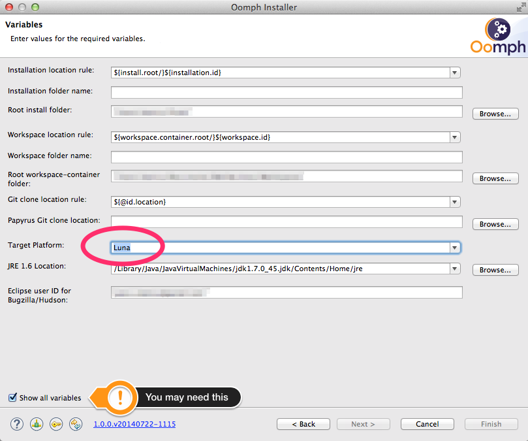The width and height of the screenshot is (528, 441).
Task: Click the Cancel button
Action: pyautogui.click(x=427, y=424)
